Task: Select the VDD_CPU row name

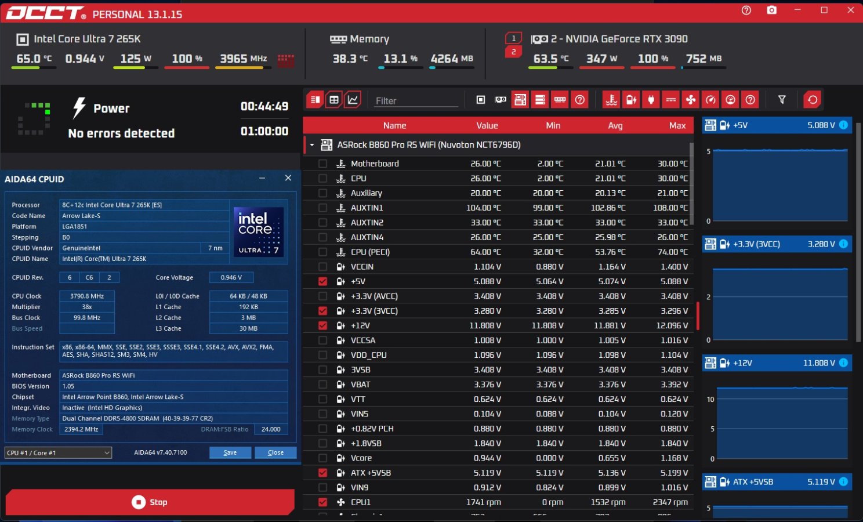Action: pyautogui.click(x=369, y=355)
